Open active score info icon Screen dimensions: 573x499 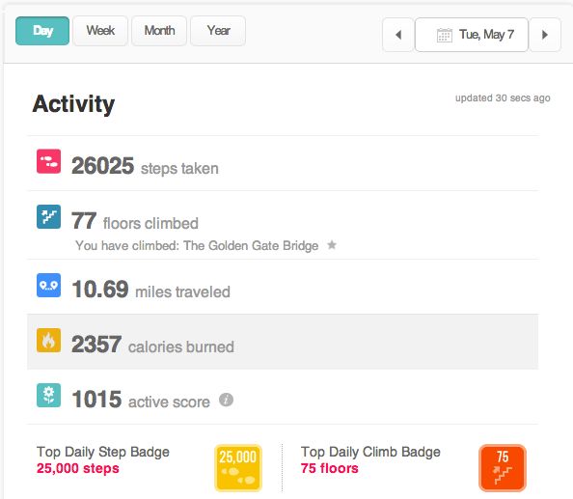point(226,400)
